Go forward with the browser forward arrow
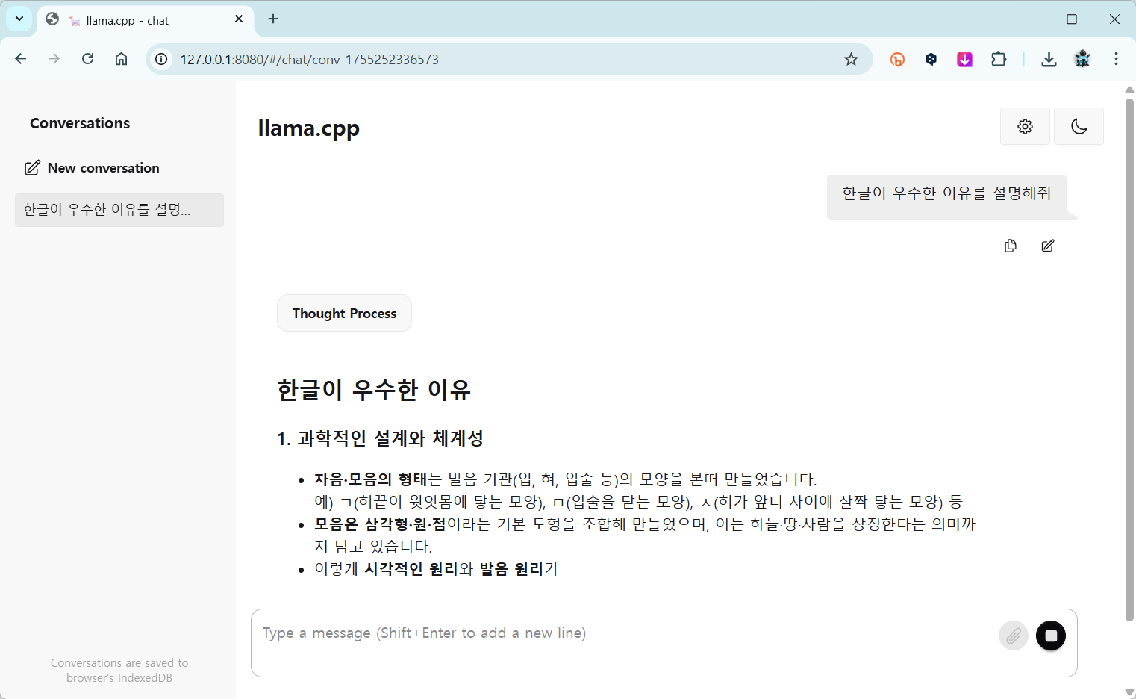Viewport: 1136px width, 699px height. point(54,59)
